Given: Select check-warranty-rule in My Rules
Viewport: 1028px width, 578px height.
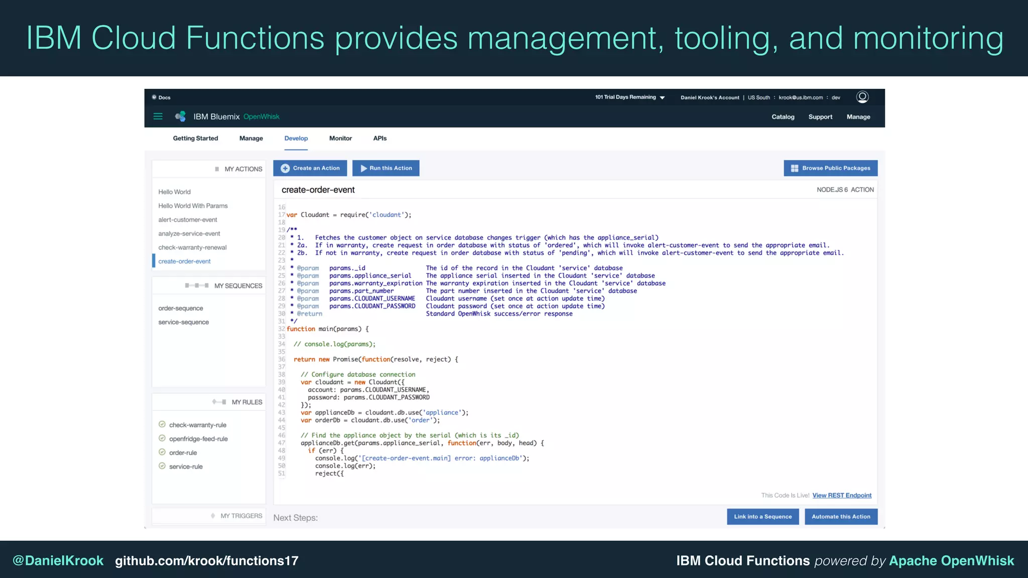Looking at the screenshot, I should [x=198, y=425].
